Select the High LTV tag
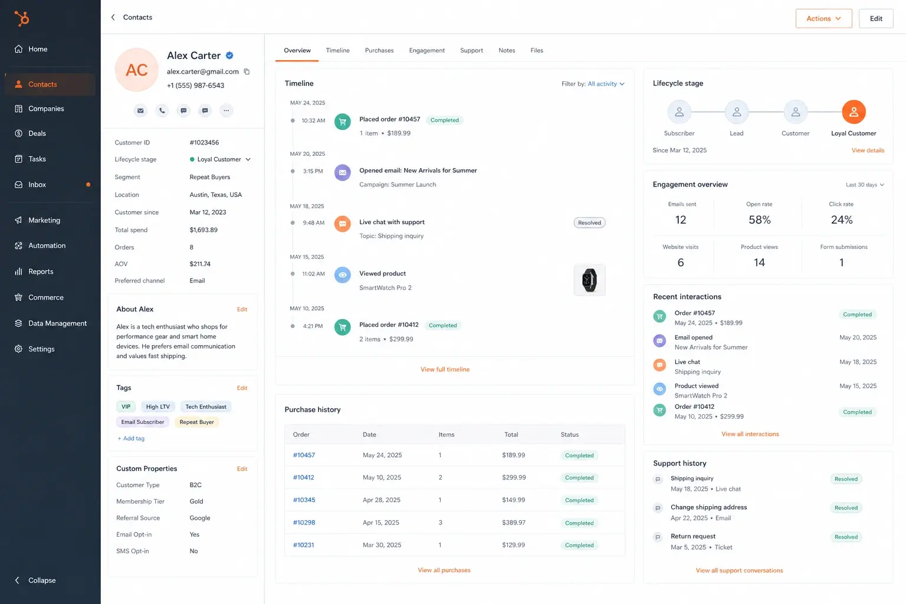 (x=158, y=406)
